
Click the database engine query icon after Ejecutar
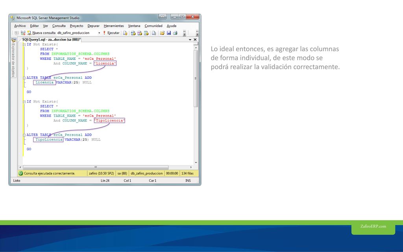pyautogui.click(x=125, y=33)
